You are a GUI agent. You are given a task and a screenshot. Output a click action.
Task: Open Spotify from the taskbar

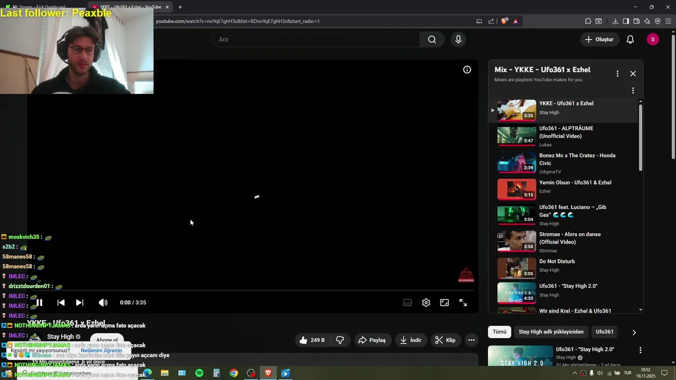click(199, 373)
